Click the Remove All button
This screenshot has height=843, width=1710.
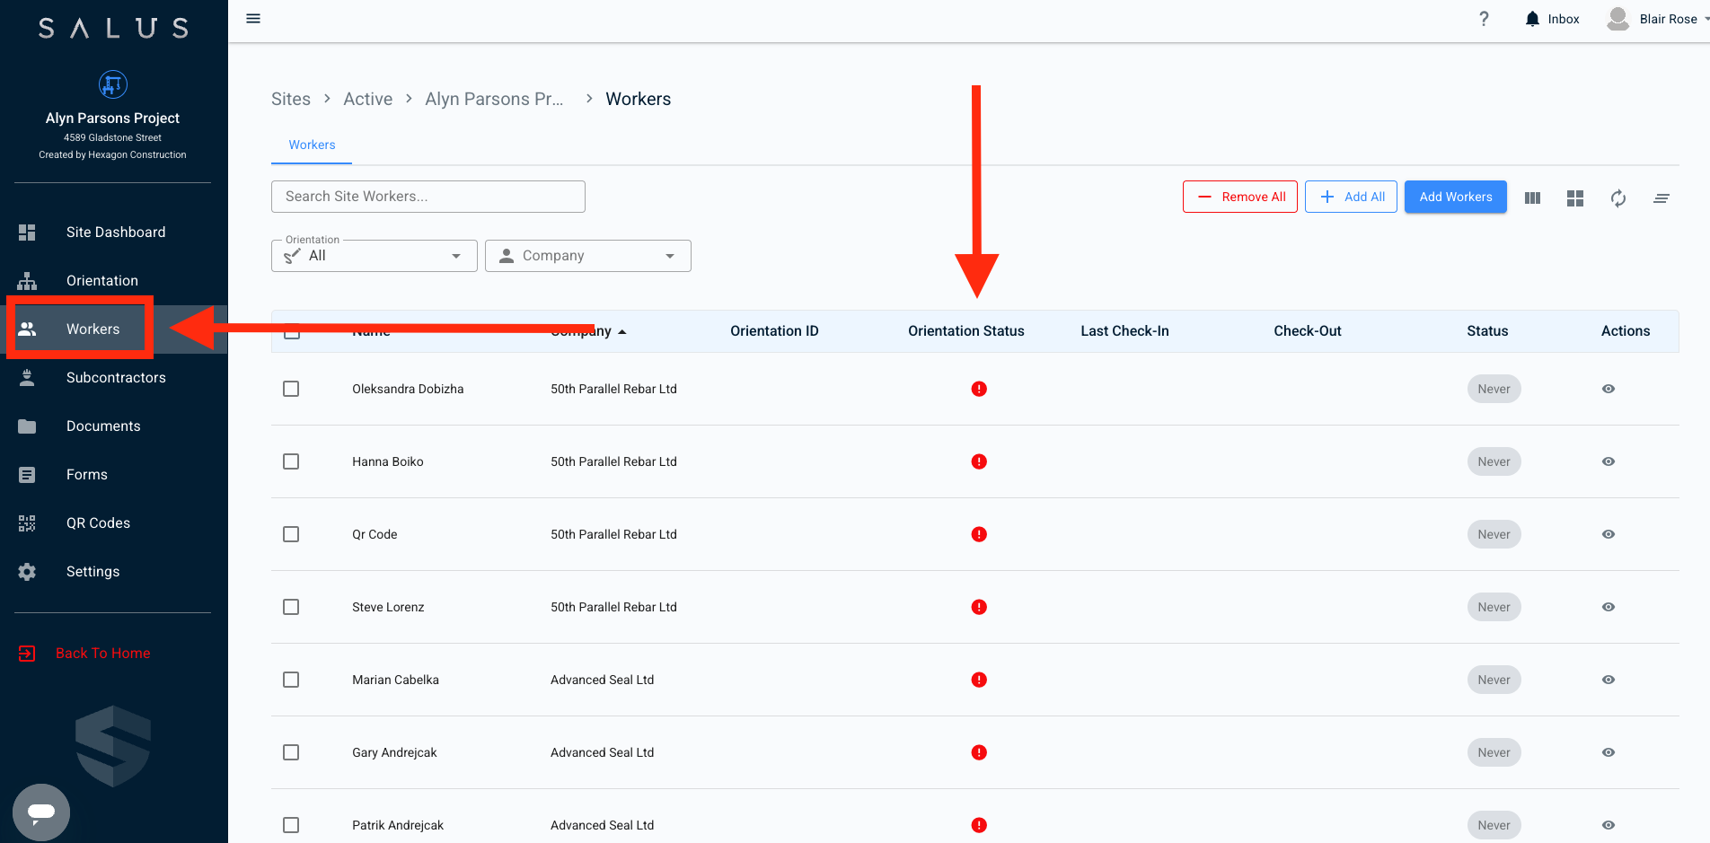tap(1239, 197)
